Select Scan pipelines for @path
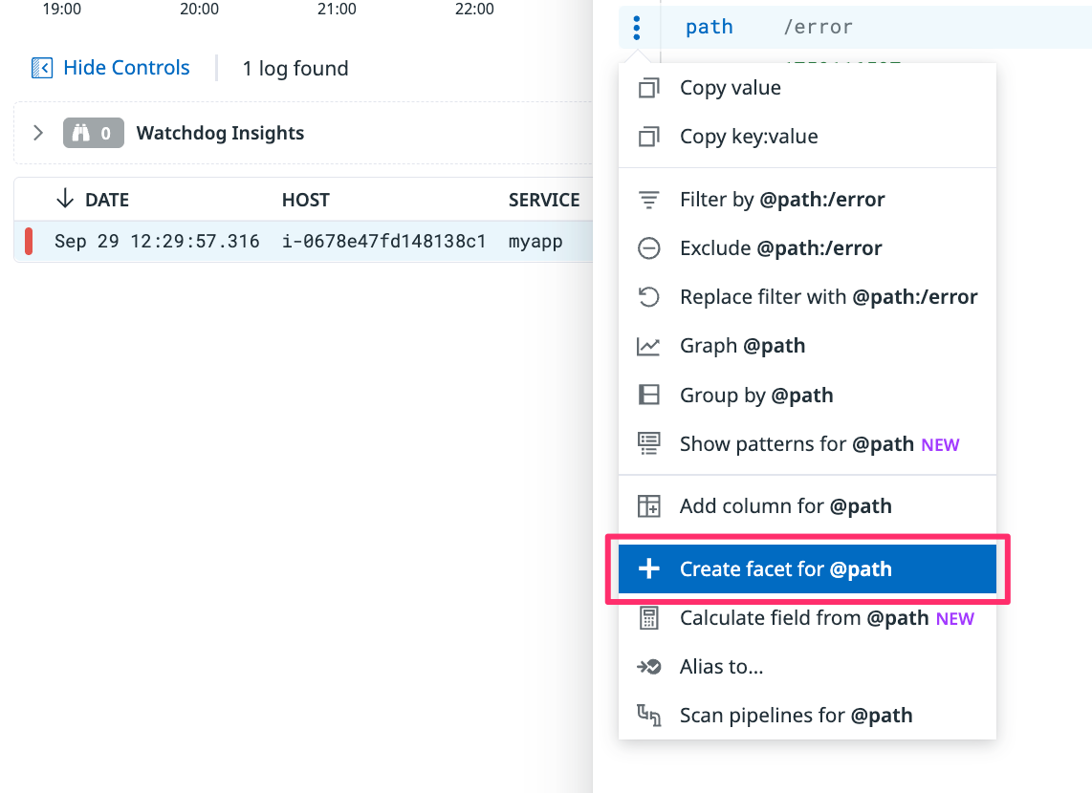The height and width of the screenshot is (793, 1092). coord(796,716)
